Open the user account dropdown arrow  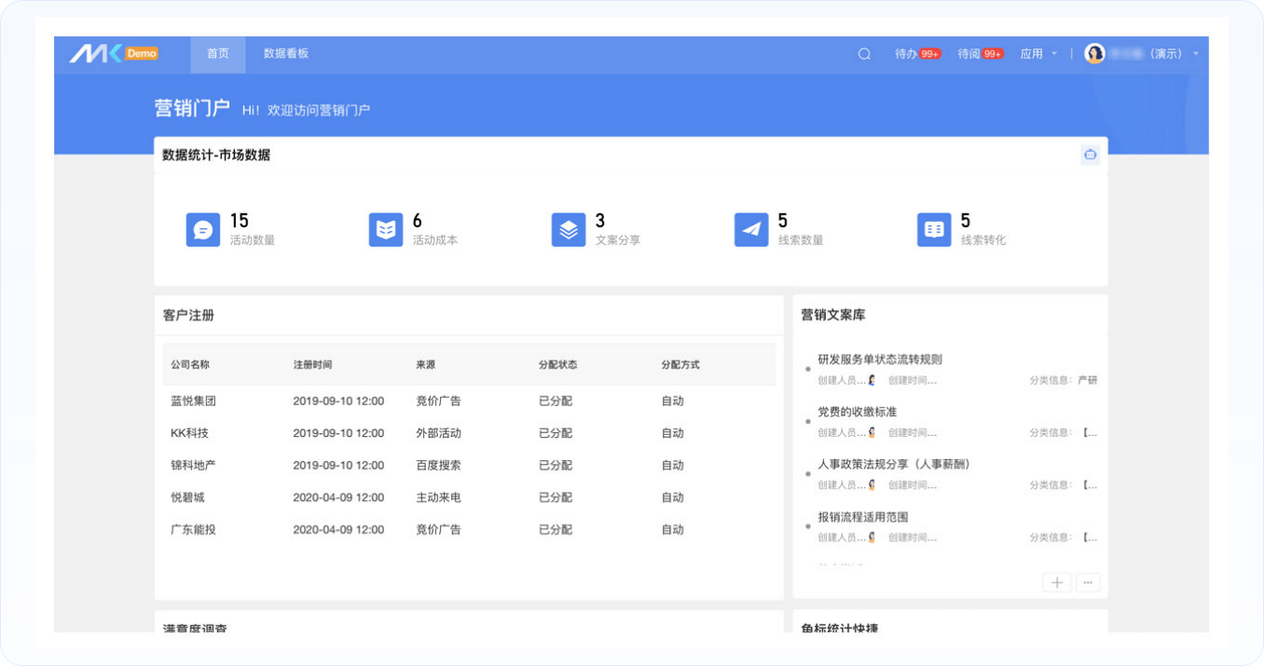[x=1196, y=54]
